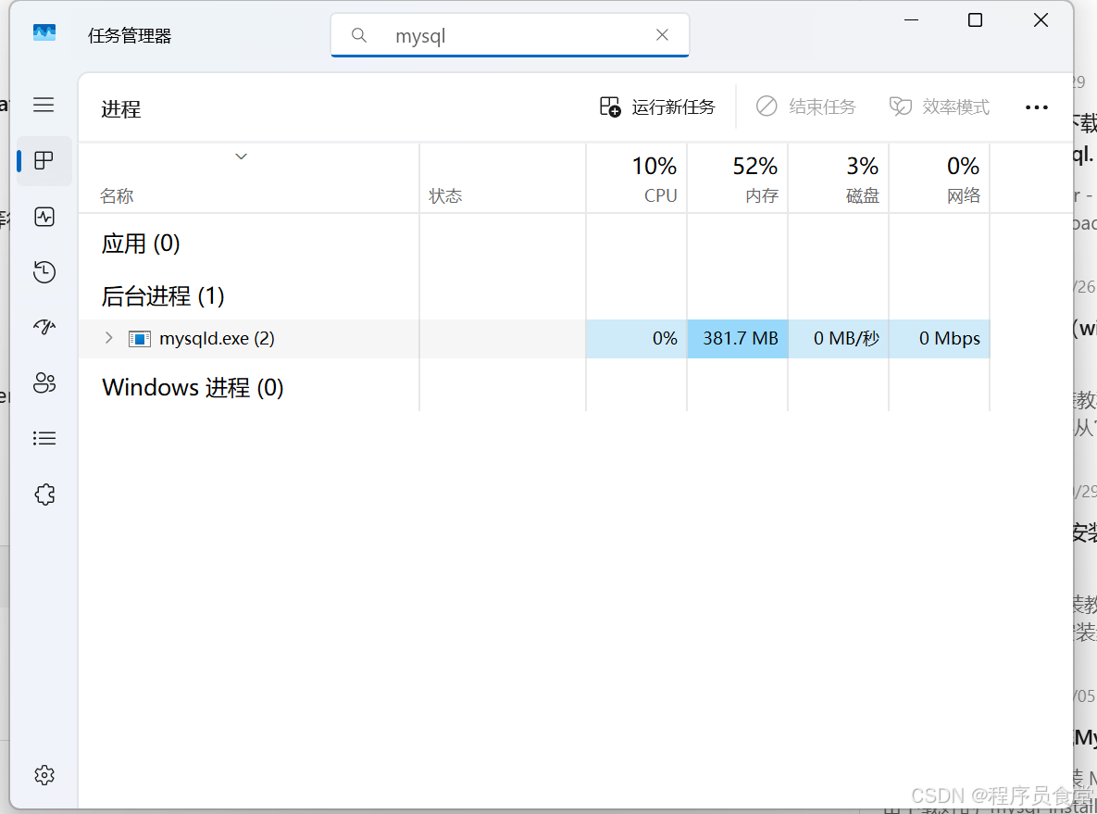This screenshot has width=1097, height=814.
Task: Click the mysql search field
Action: (x=510, y=35)
